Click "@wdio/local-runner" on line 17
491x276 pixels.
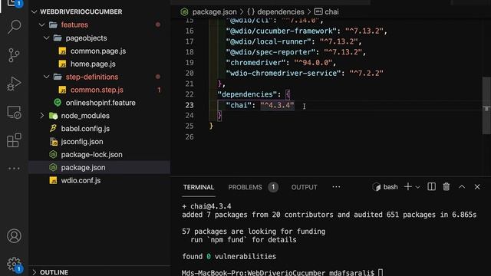point(269,41)
